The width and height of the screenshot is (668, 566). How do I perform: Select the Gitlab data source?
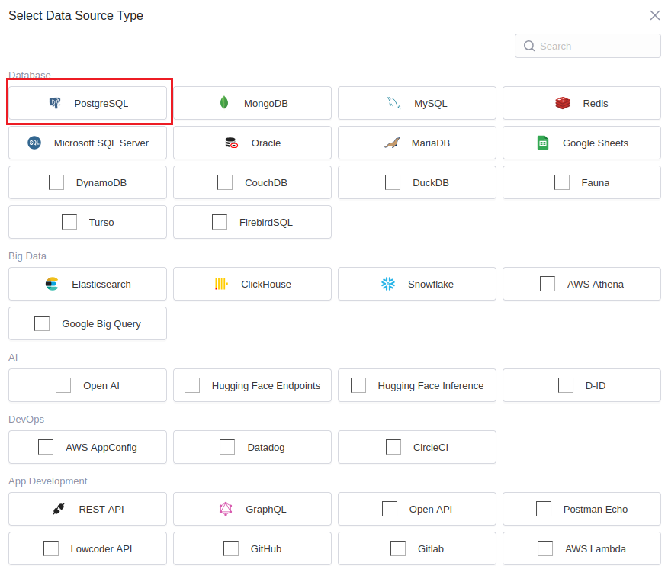[x=417, y=548]
